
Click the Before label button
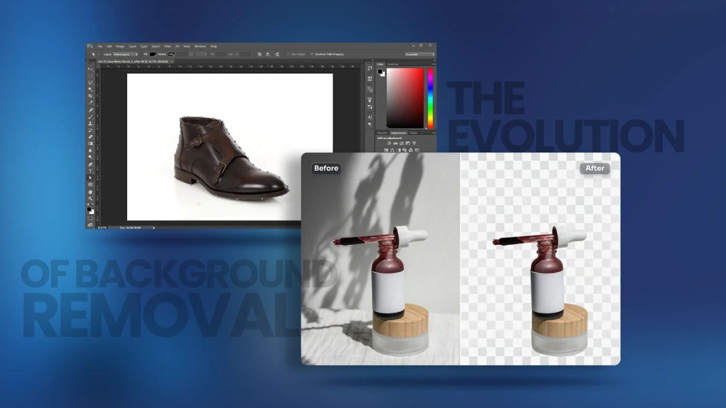coord(326,168)
